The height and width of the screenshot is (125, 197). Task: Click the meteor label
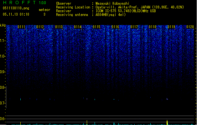click(44, 10)
